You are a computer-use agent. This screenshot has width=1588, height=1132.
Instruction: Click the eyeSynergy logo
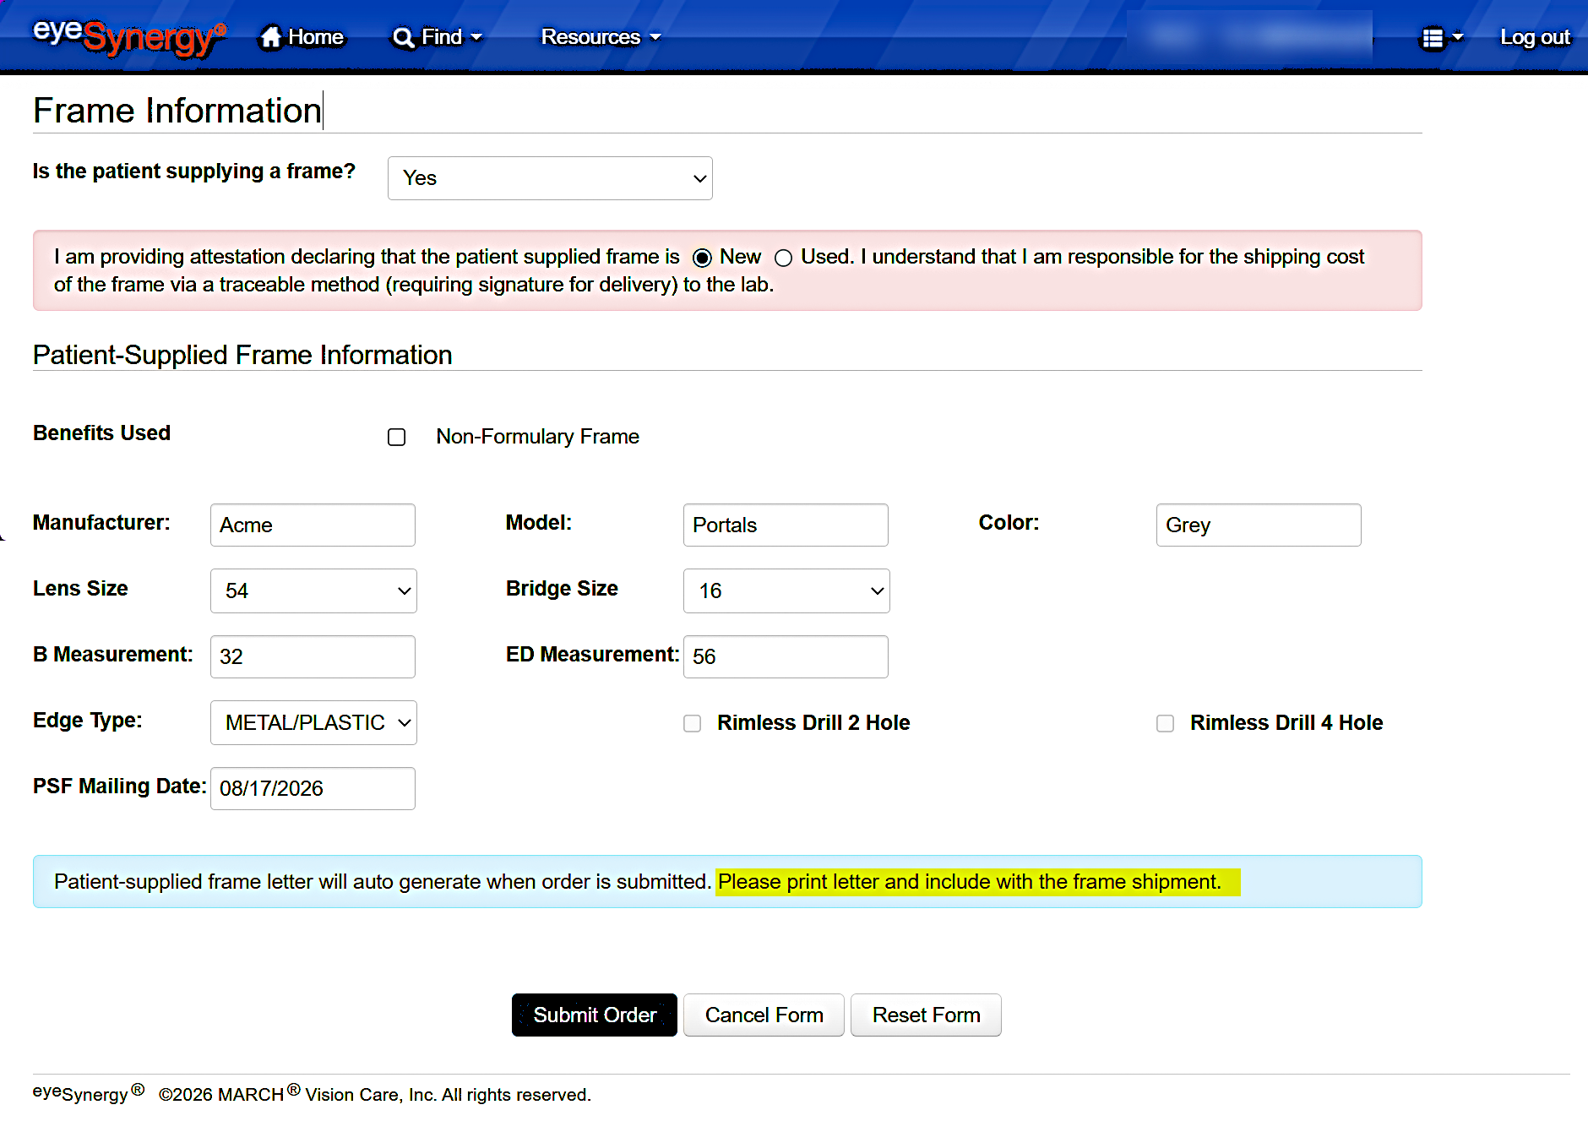point(129,37)
